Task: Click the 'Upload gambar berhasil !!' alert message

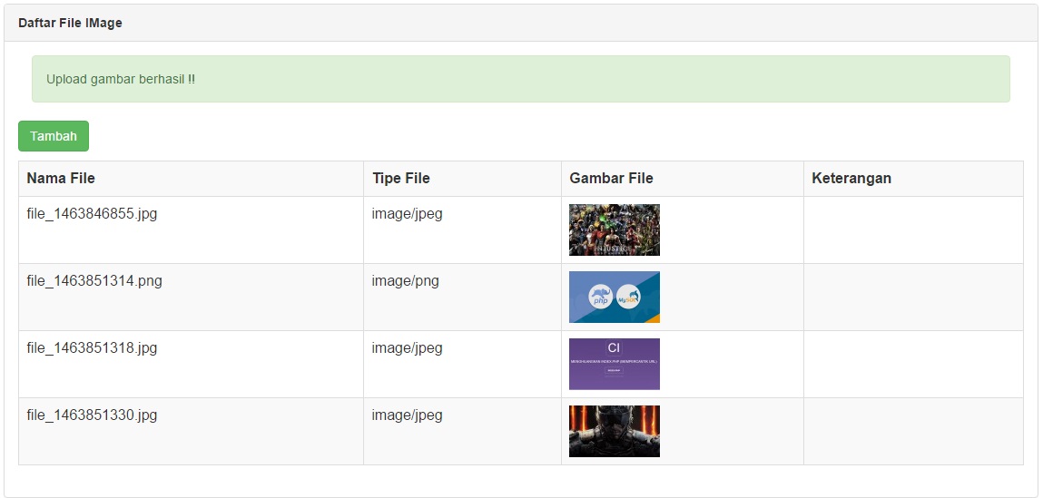Action: [521, 79]
